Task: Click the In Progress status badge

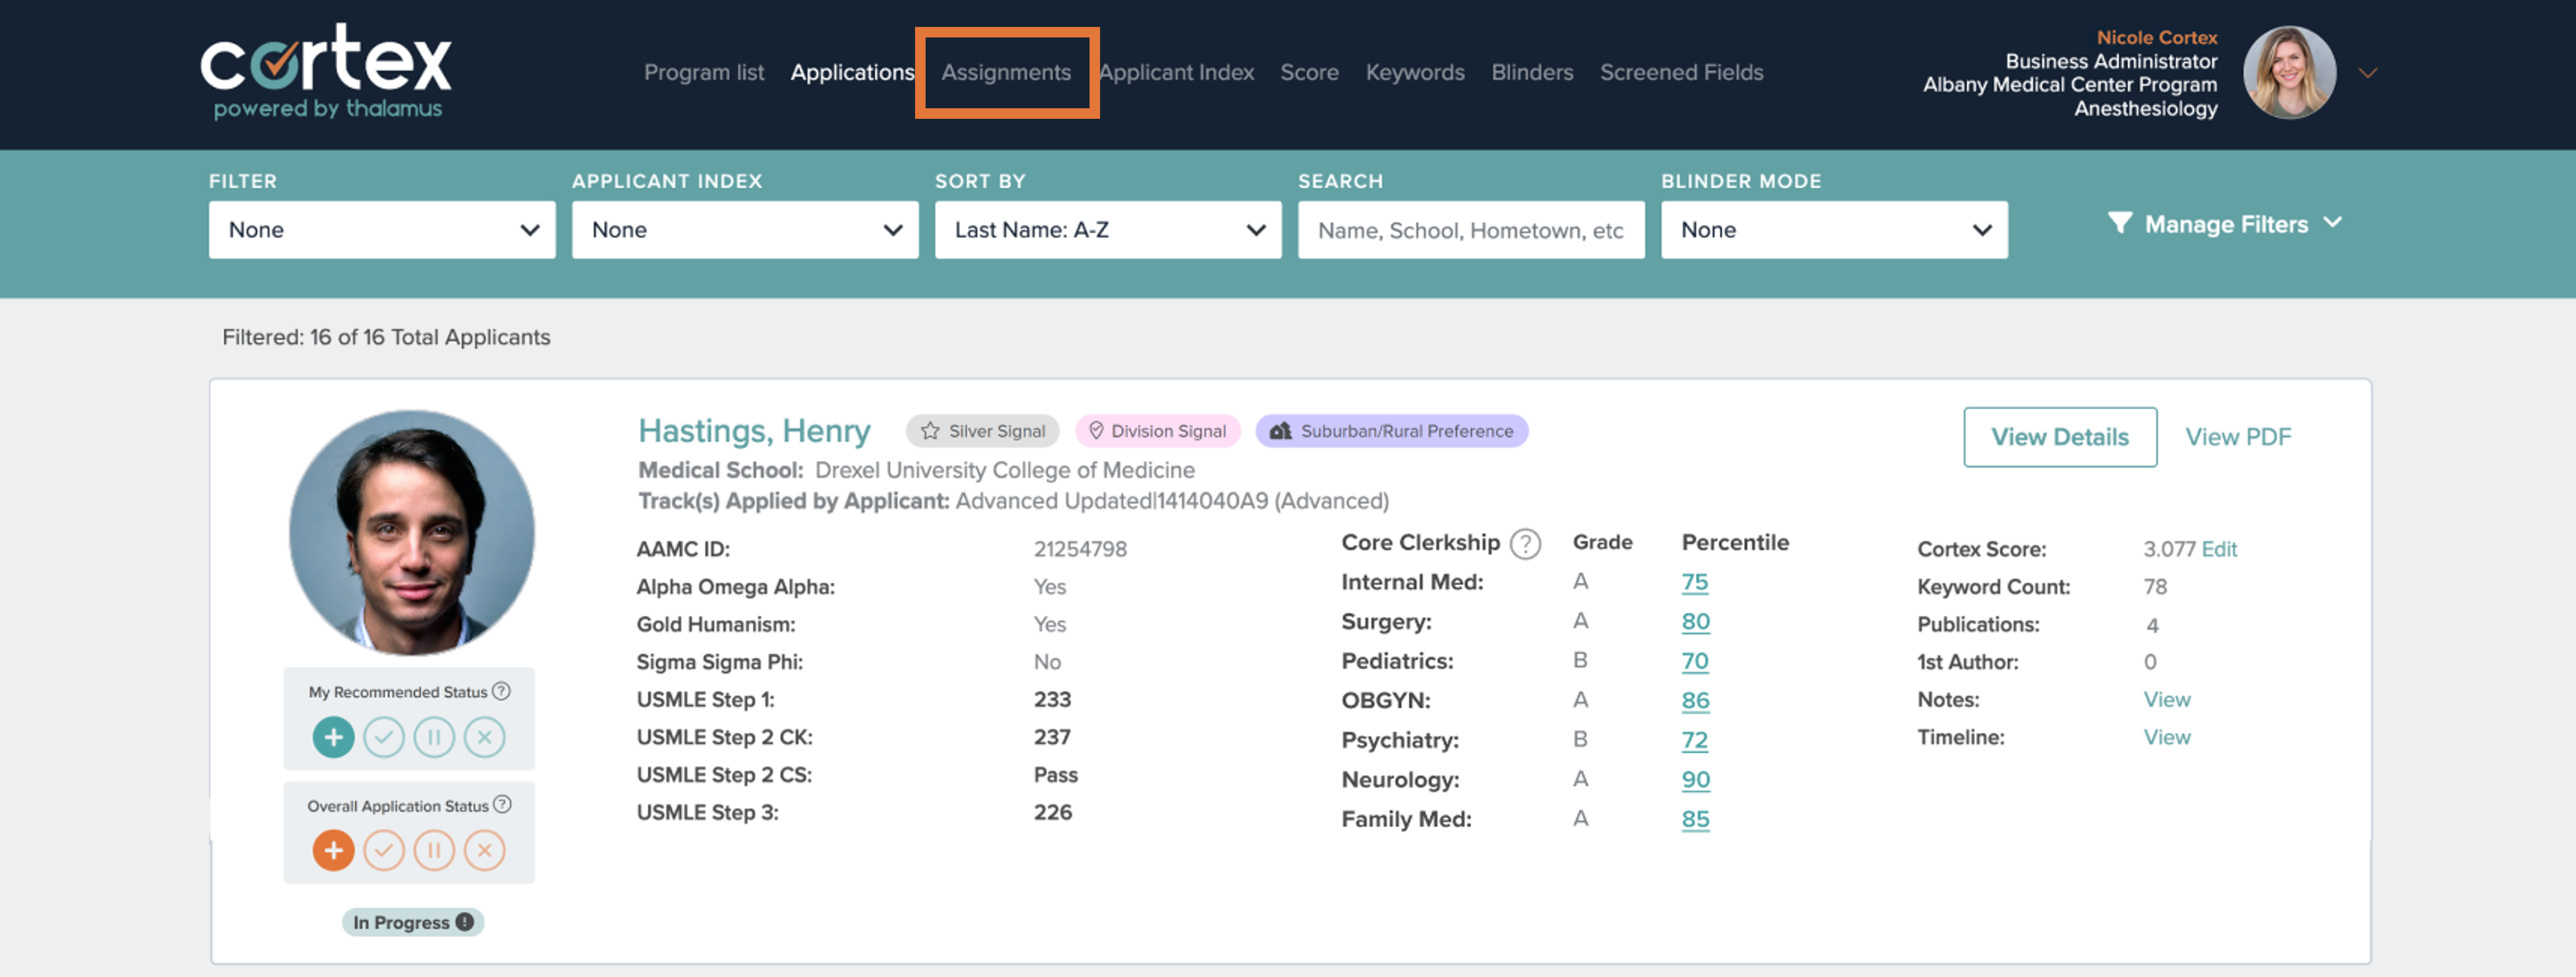Action: [x=411, y=922]
